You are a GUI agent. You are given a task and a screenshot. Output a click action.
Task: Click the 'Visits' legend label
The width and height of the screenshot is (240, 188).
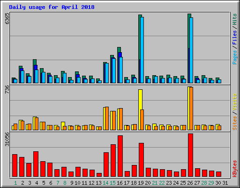[x=234, y=102]
